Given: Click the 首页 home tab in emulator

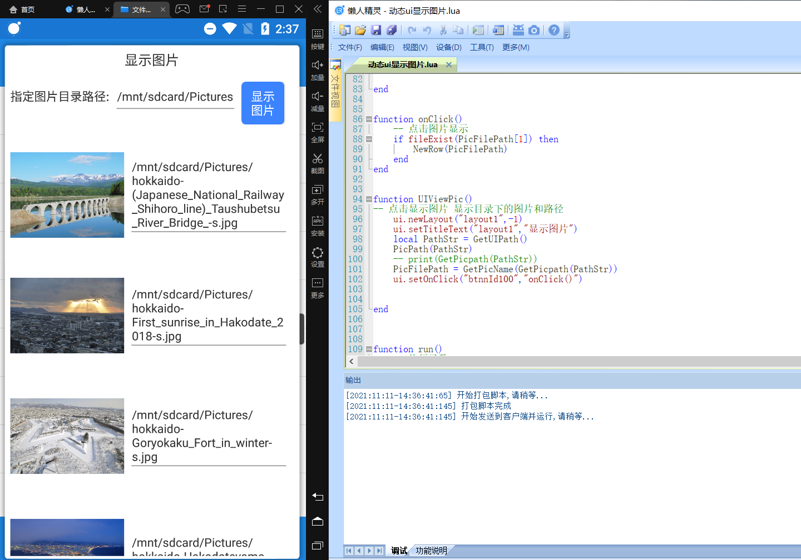Looking at the screenshot, I should 22,9.
